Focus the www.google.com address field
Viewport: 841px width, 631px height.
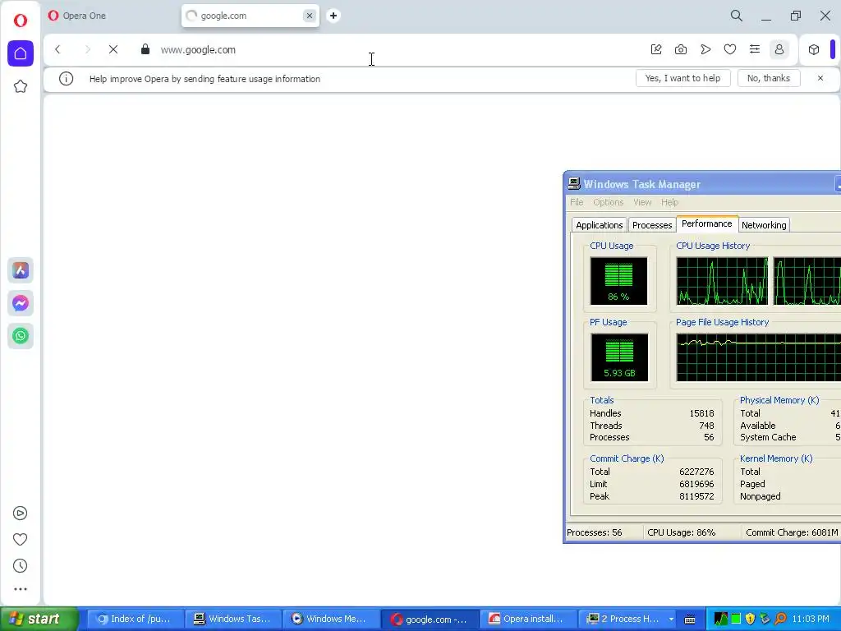click(397, 49)
